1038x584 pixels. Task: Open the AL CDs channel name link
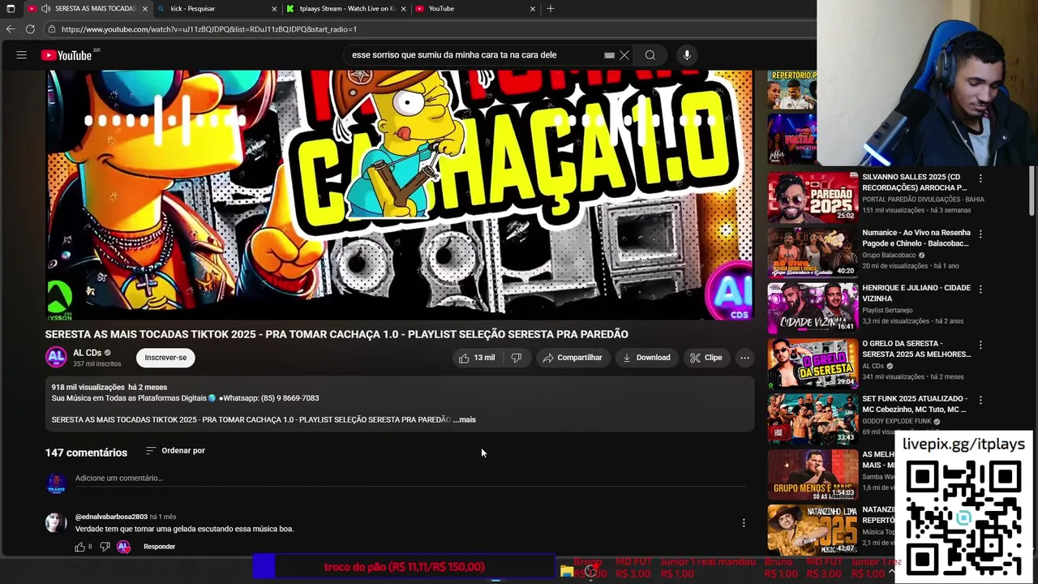87,353
